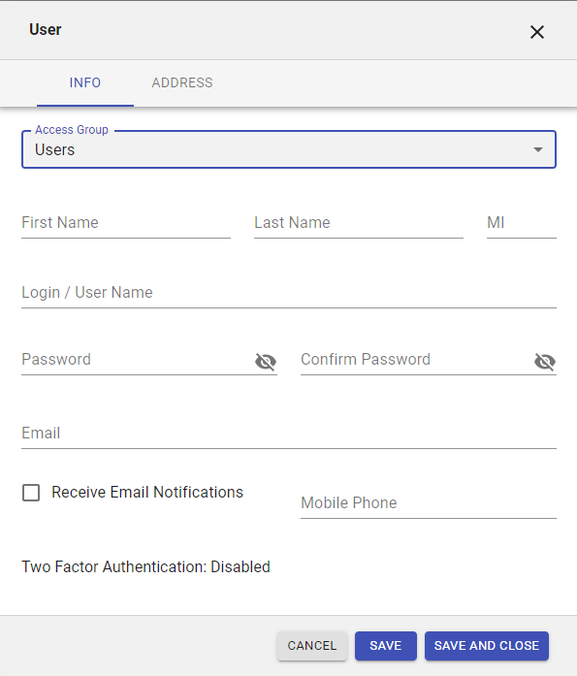Viewport: 577px width, 676px height.
Task: Focus the Mobile Phone field
Action: pyautogui.click(x=429, y=503)
